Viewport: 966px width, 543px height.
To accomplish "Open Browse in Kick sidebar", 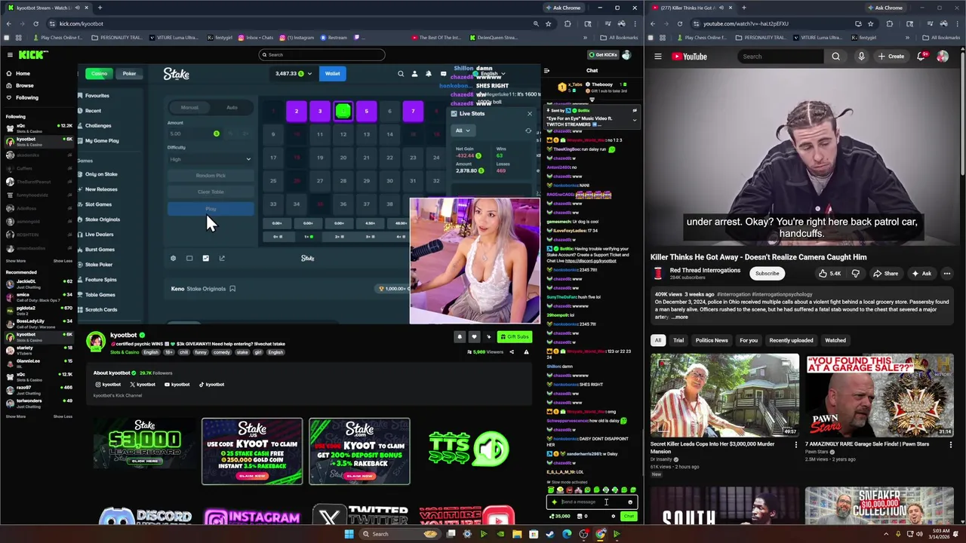I will coord(25,85).
